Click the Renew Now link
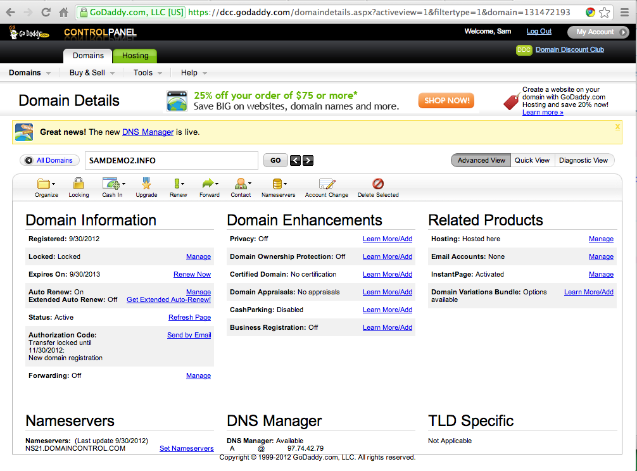This screenshot has width=637, height=471. (192, 275)
